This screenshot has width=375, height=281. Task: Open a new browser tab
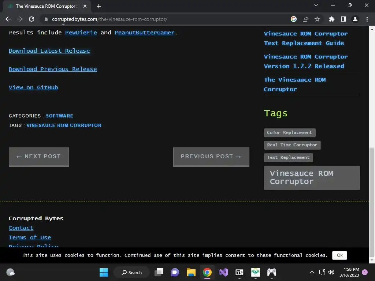point(99,6)
